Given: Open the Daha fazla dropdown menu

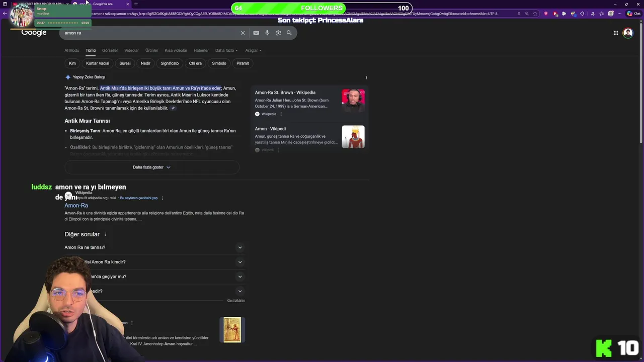Looking at the screenshot, I should [x=226, y=50].
